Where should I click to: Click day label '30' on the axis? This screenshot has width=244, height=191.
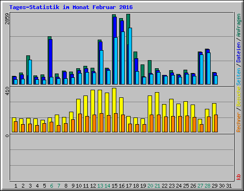pyautogui.click(x=222, y=186)
